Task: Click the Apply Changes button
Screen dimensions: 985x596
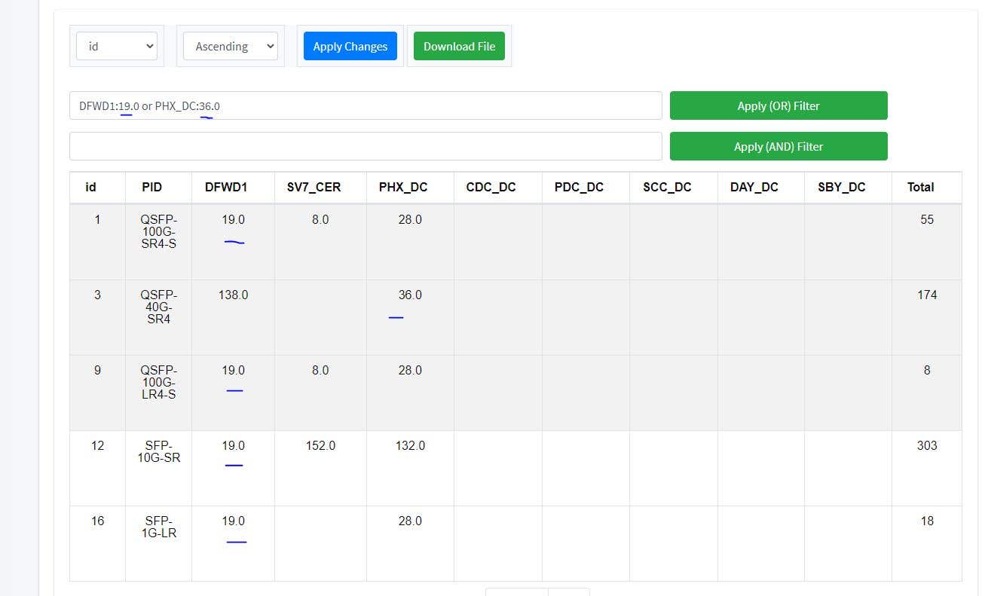Action: point(350,46)
